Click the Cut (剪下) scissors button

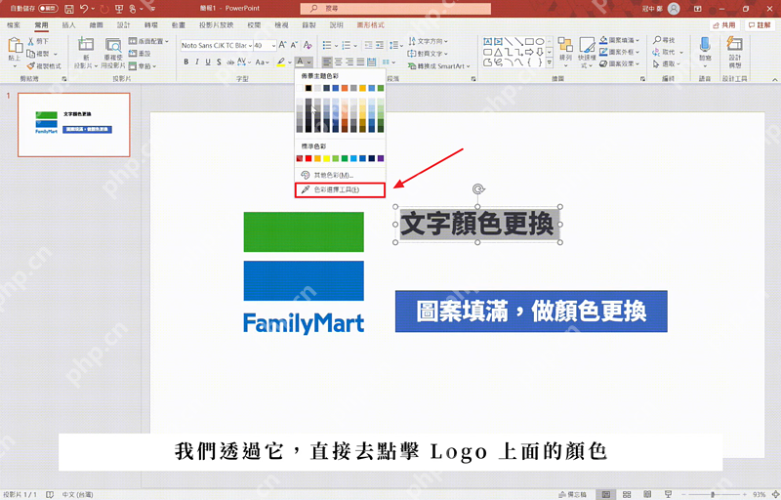pos(38,41)
